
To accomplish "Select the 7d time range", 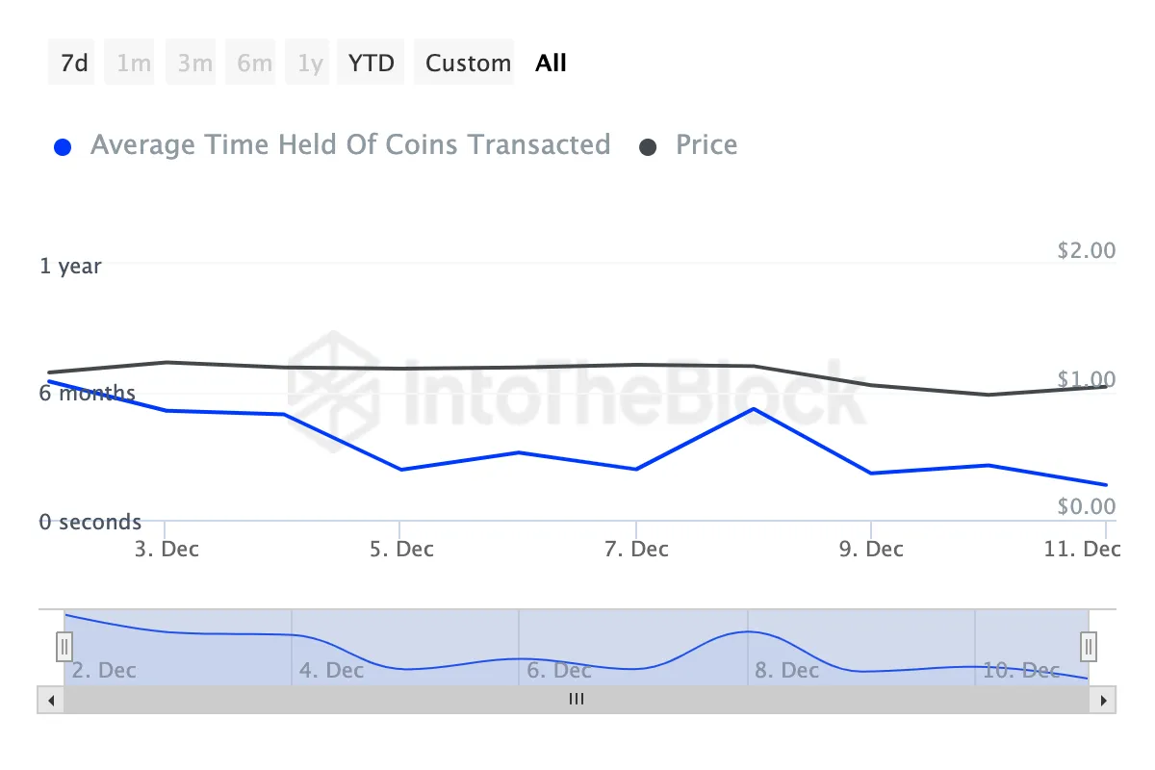I will click(x=73, y=64).
